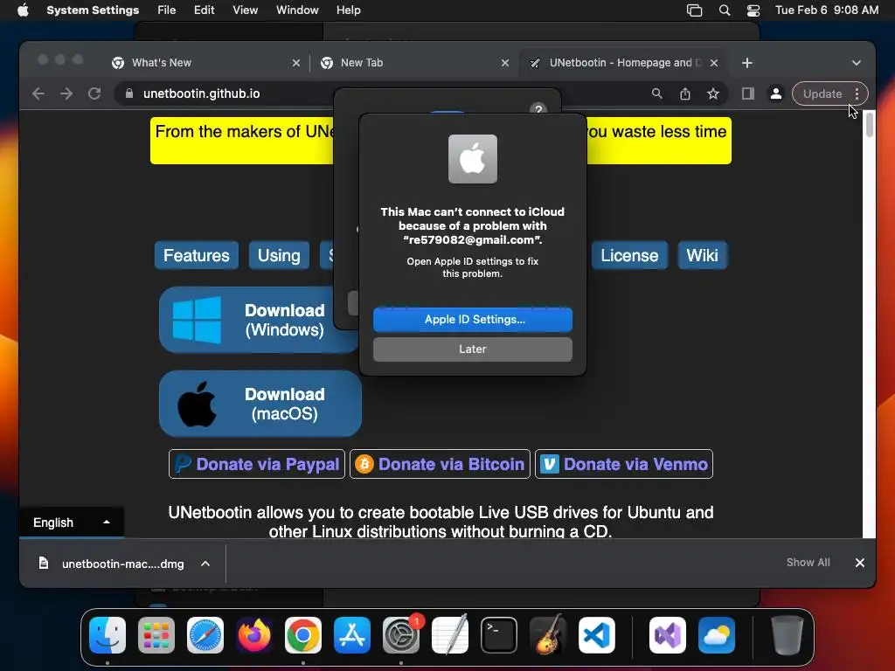This screenshot has height=671, width=895.
Task: Go forward in Chrome
Action: 66,93
